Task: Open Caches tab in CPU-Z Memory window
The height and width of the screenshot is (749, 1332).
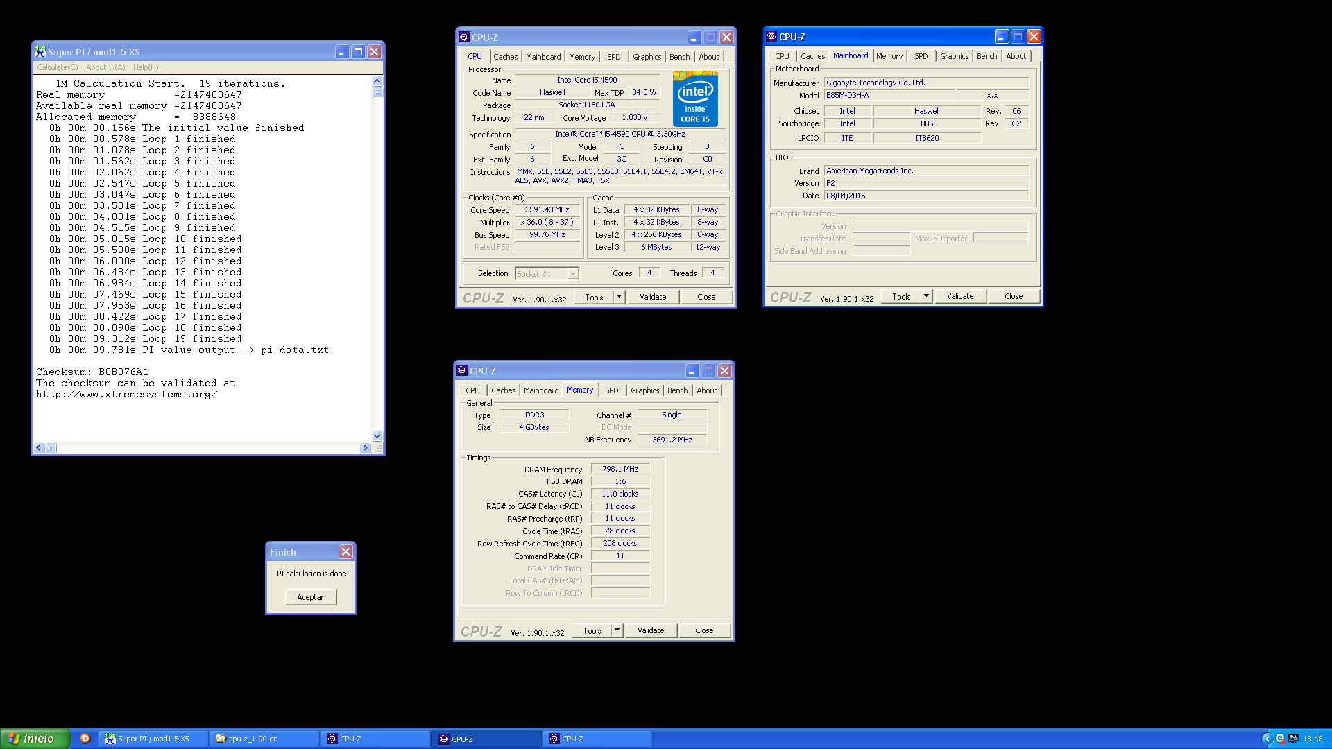Action: click(x=503, y=390)
